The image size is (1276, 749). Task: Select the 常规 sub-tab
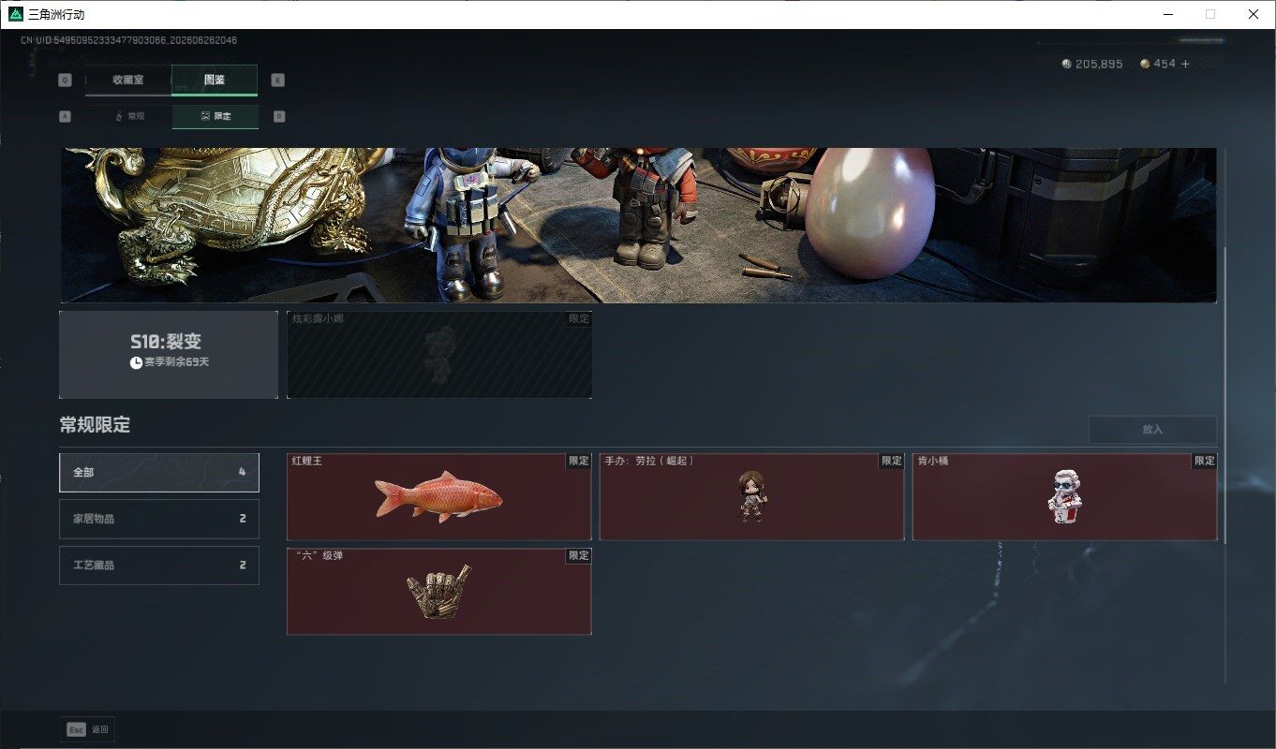click(128, 116)
